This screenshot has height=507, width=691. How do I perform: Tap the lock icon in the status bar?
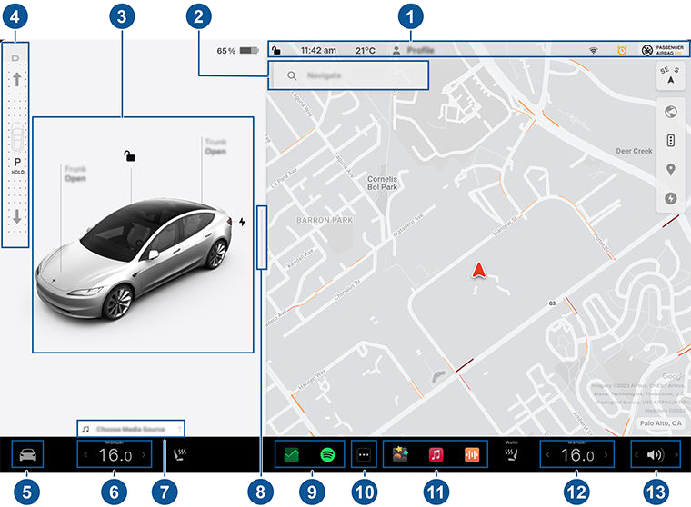276,50
